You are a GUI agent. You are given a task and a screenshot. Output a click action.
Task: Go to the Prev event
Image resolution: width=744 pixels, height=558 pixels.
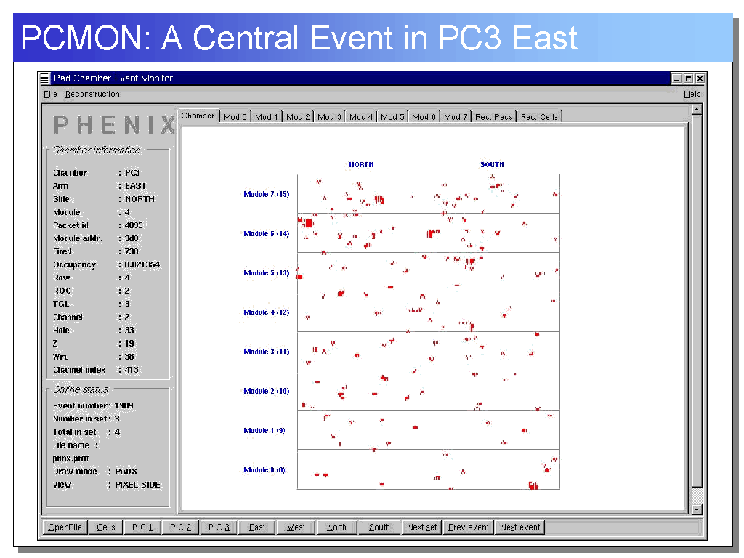(x=468, y=527)
